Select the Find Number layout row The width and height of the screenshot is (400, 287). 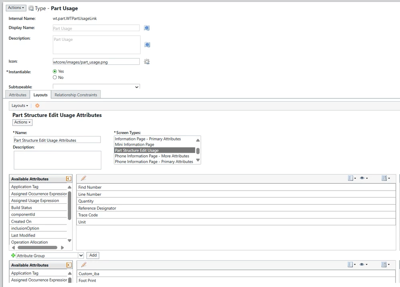[x=236, y=187]
